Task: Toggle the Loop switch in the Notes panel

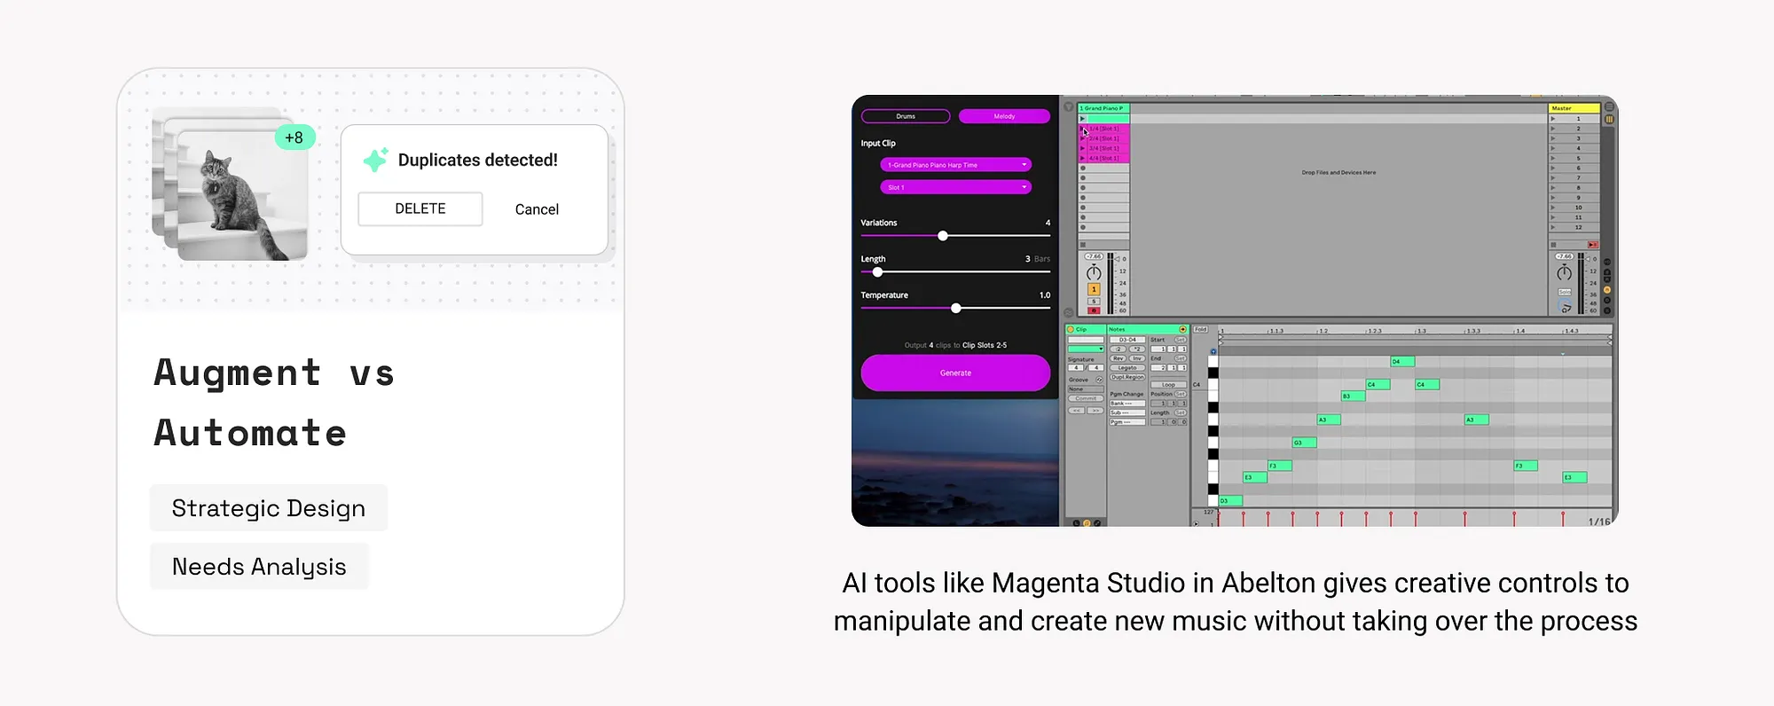Action: click(1168, 385)
